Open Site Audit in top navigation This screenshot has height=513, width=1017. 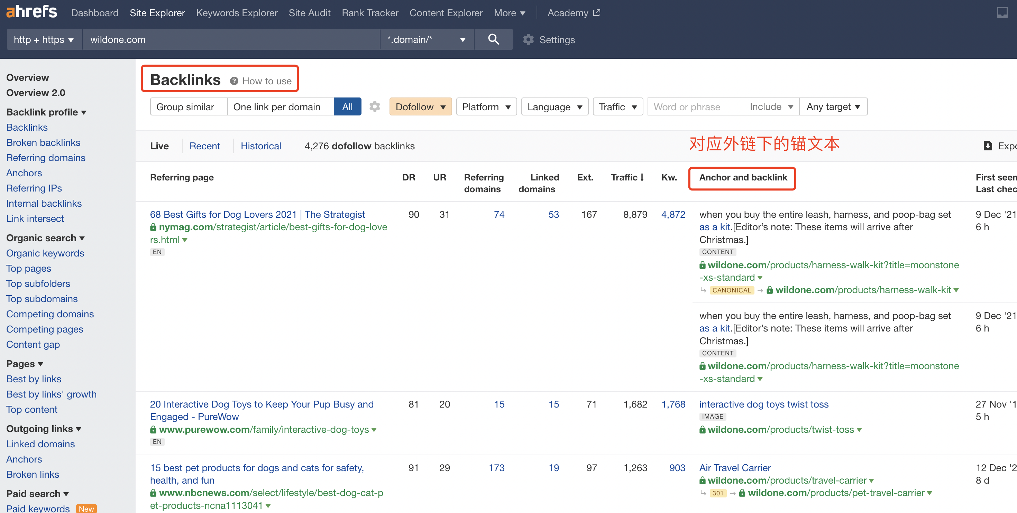(310, 13)
